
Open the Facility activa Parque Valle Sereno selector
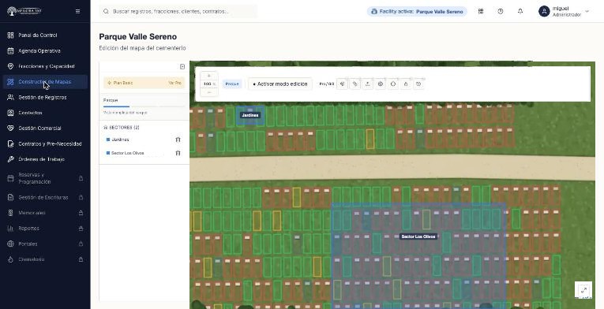[417, 12]
